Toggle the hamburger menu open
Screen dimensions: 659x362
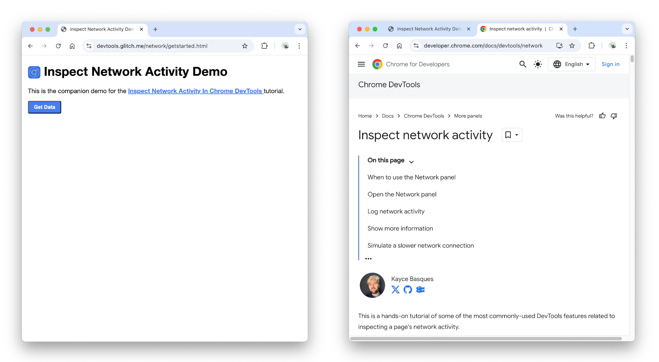[x=361, y=64]
